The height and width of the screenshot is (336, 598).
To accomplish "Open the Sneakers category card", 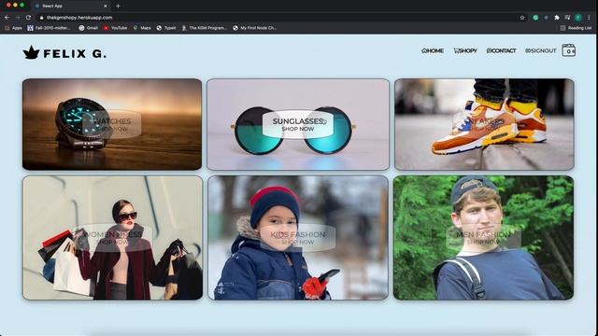I will coord(484,124).
